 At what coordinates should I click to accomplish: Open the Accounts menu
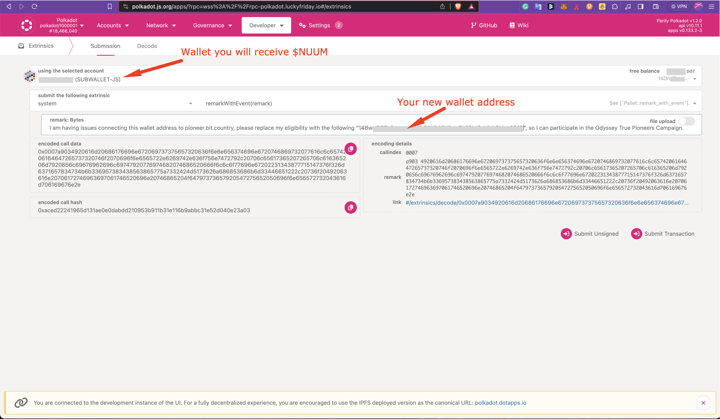(x=113, y=25)
